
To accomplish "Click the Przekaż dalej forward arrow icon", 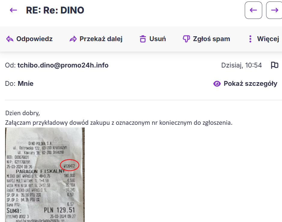I will coord(73,39).
